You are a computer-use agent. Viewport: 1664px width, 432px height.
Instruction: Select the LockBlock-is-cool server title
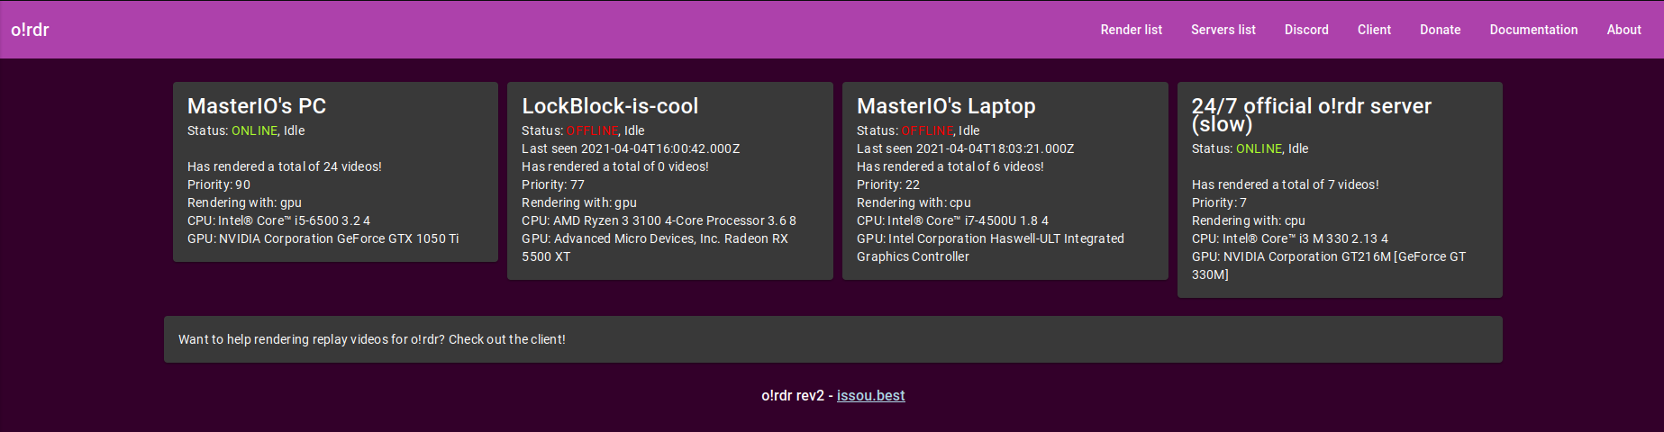[x=610, y=105]
